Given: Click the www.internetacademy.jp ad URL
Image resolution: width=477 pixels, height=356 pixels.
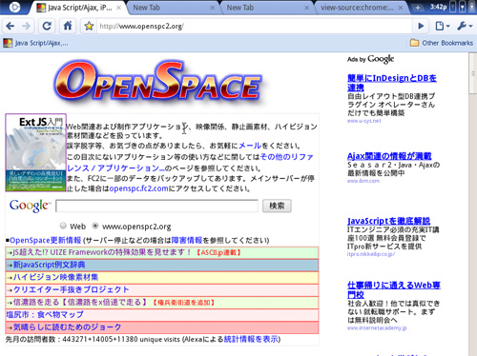Looking at the screenshot, I should point(377,328).
